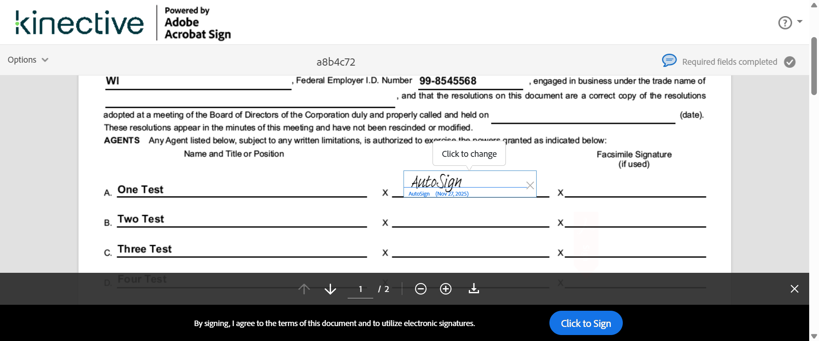Click the Adobe Acrobat Sign branding
819x341 pixels.
197,23
